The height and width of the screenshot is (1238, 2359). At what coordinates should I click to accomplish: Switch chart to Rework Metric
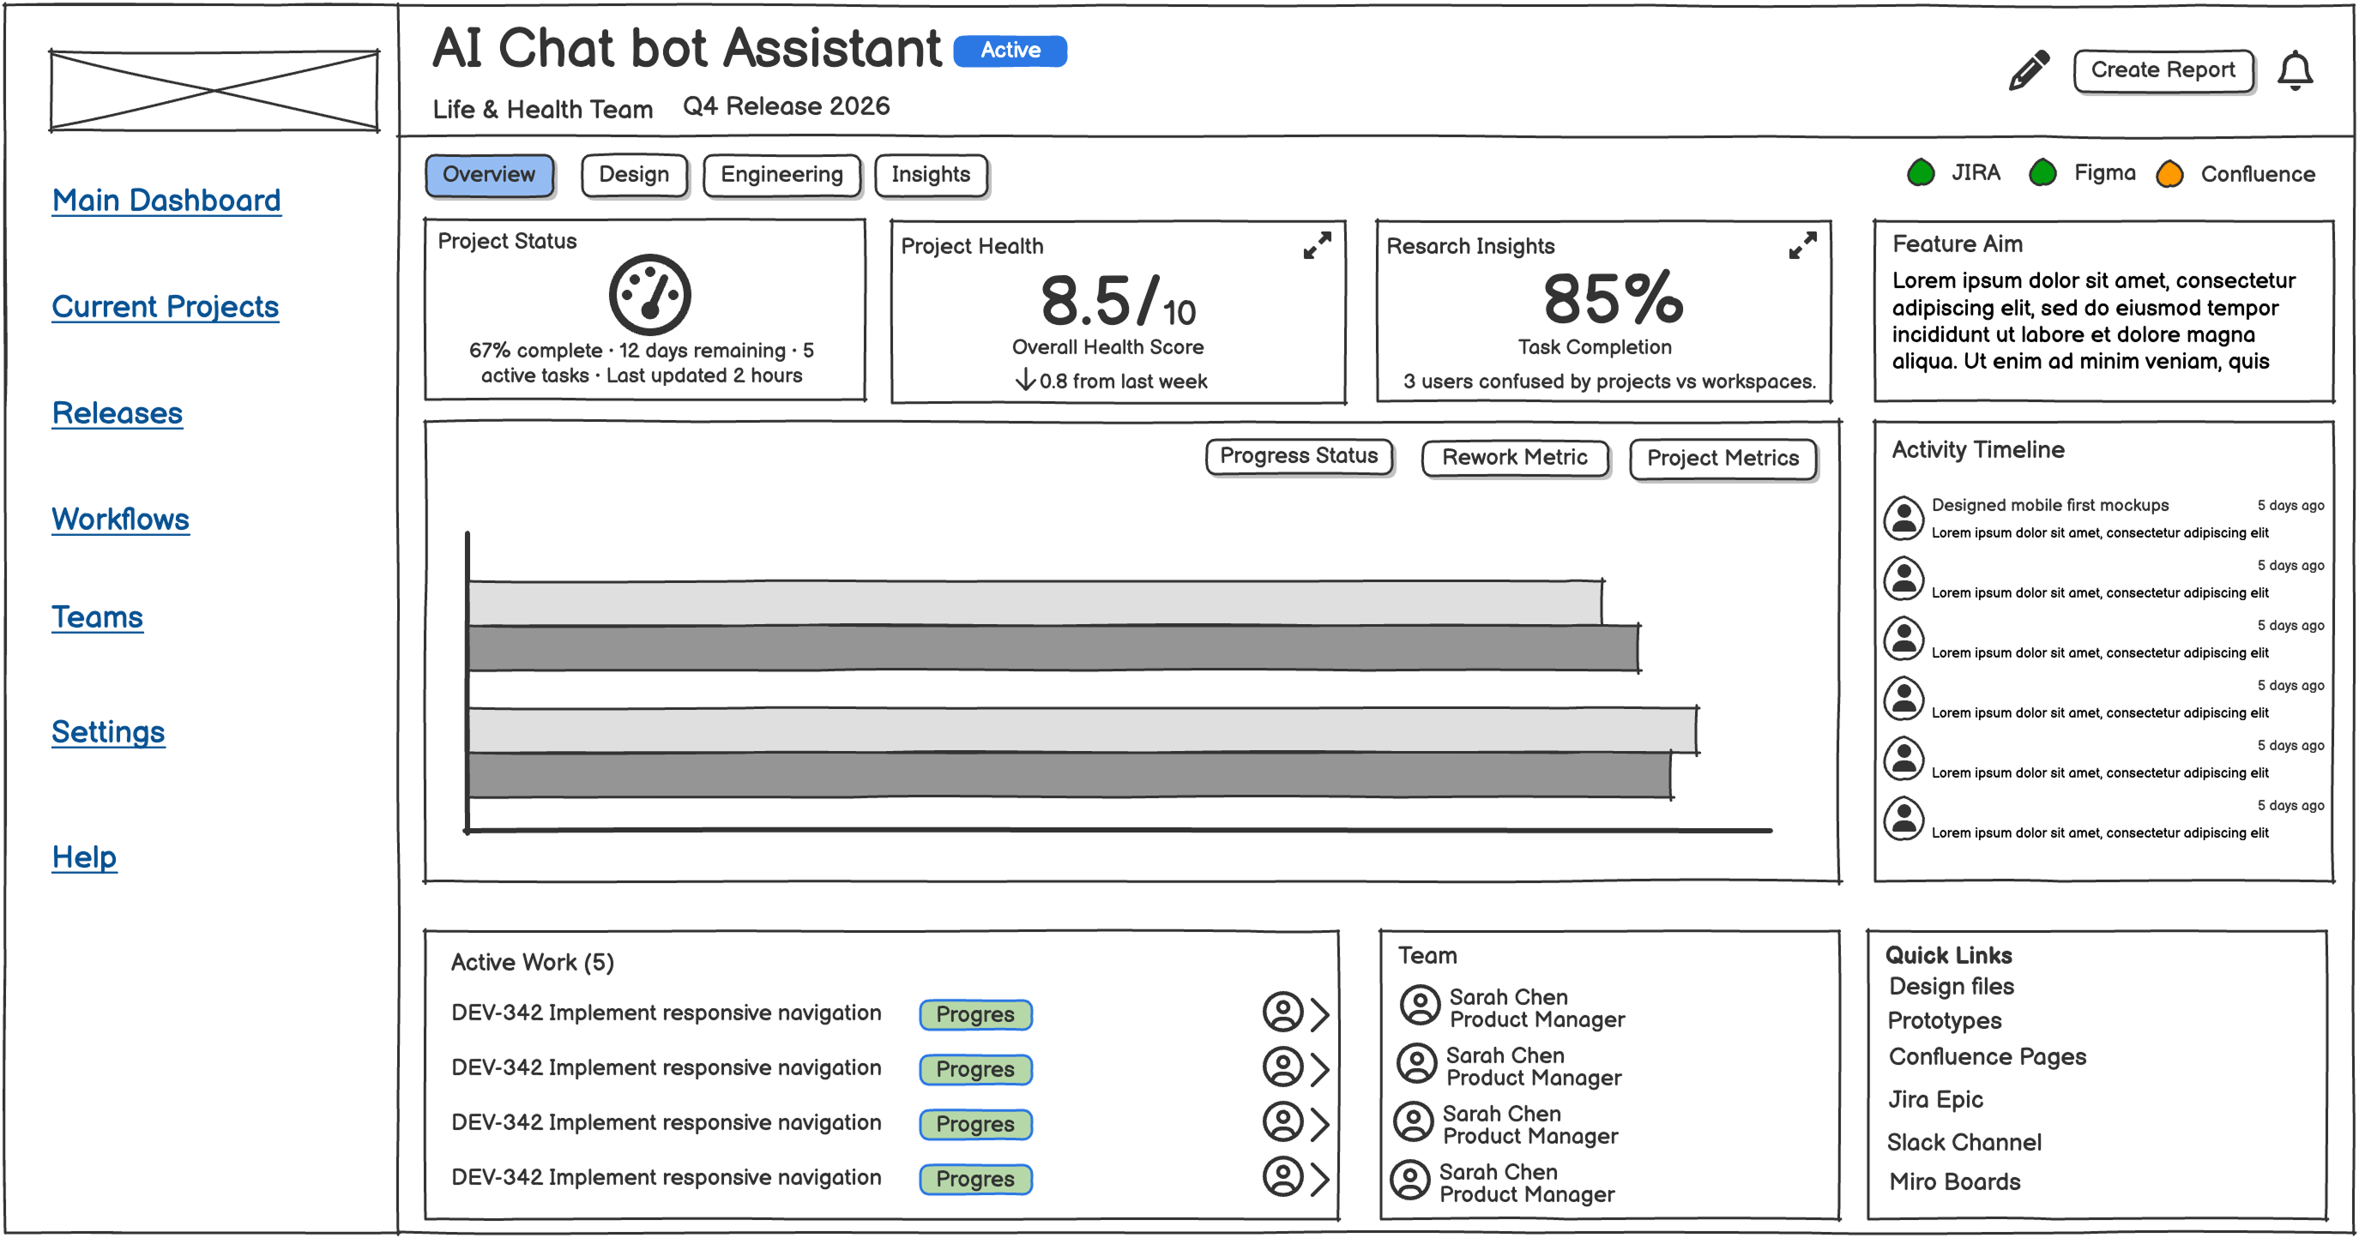[x=1514, y=458]
